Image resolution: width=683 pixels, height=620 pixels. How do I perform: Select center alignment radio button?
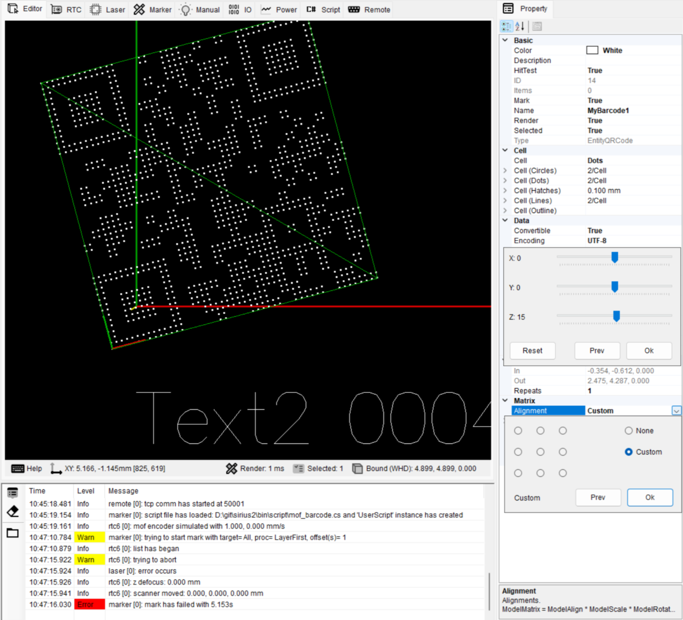pyautogui.click(x=540, y=452)
